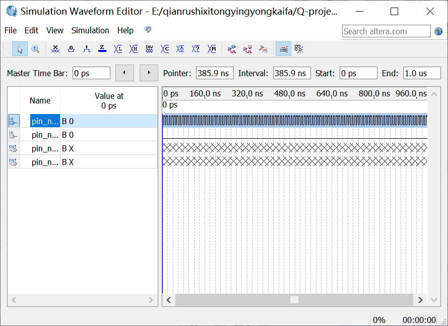Click the clock waveform of first pin
Viewport: 448px width, 326px height.
pyautogui.click(x=295, y=121)
